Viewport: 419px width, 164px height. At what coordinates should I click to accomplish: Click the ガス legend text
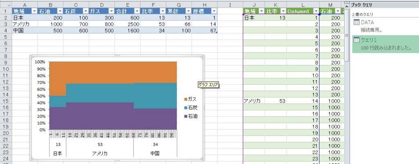193,99
